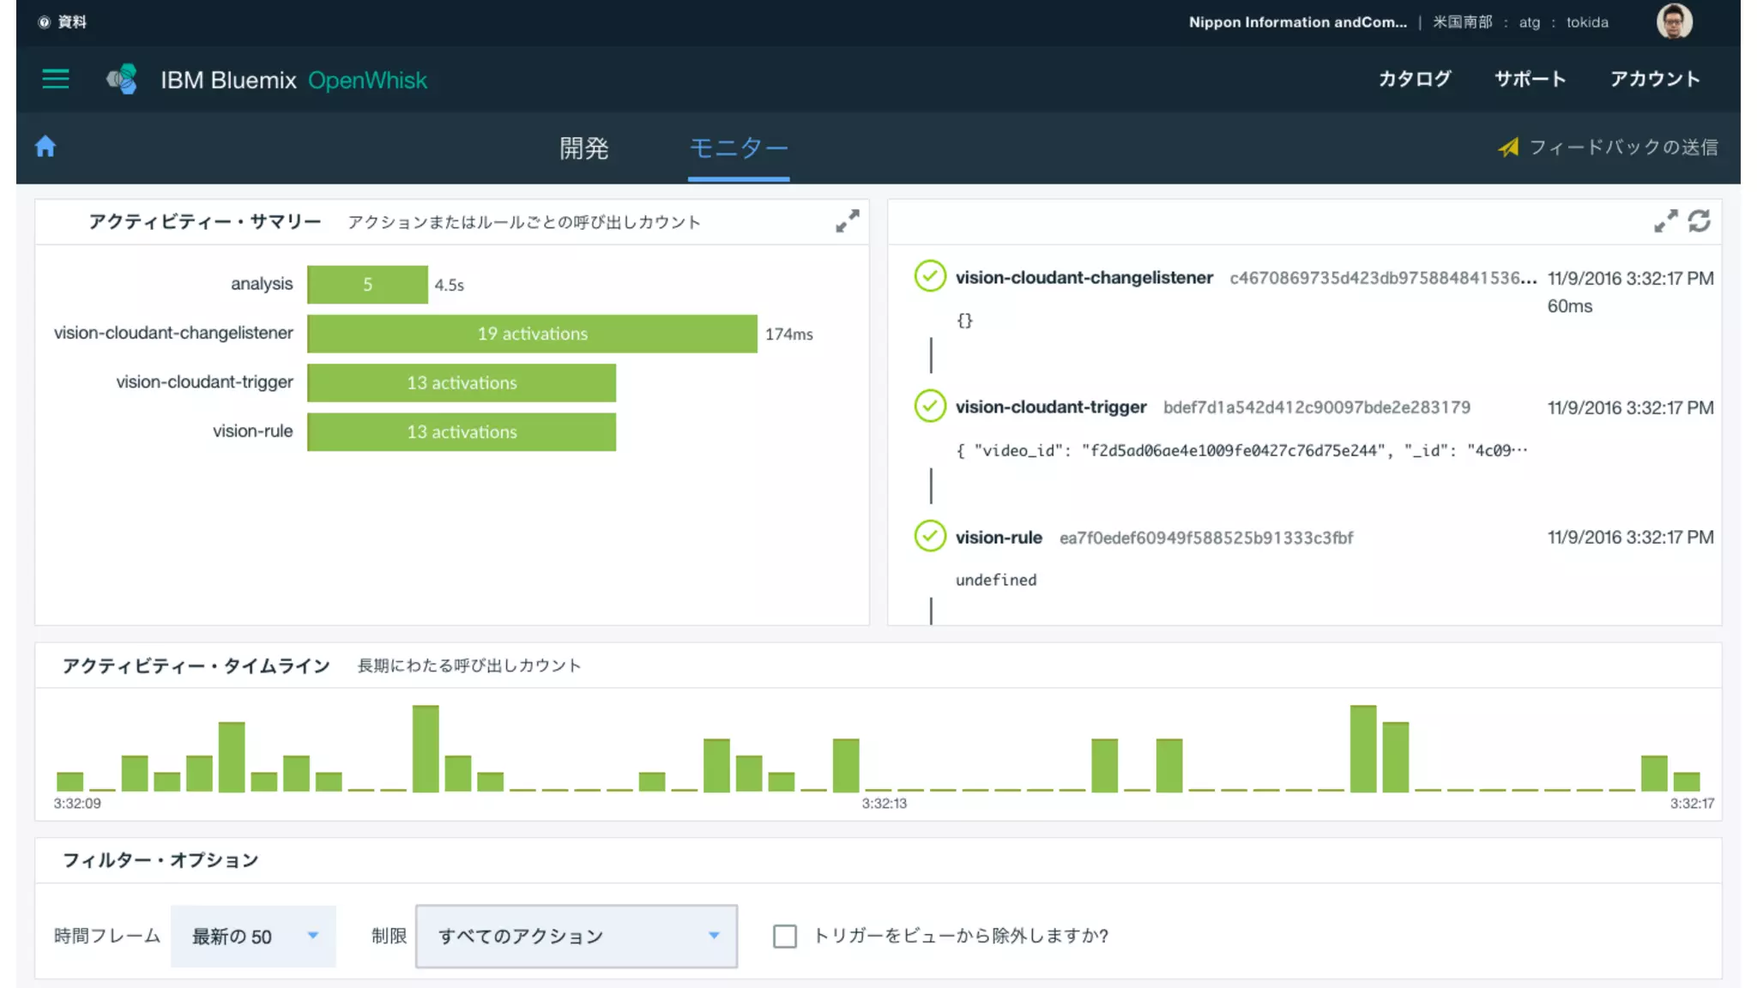The height and width of the screenshot is (988, 1757).
Task: Open the time frame dropdown
Action: [253, 936]
